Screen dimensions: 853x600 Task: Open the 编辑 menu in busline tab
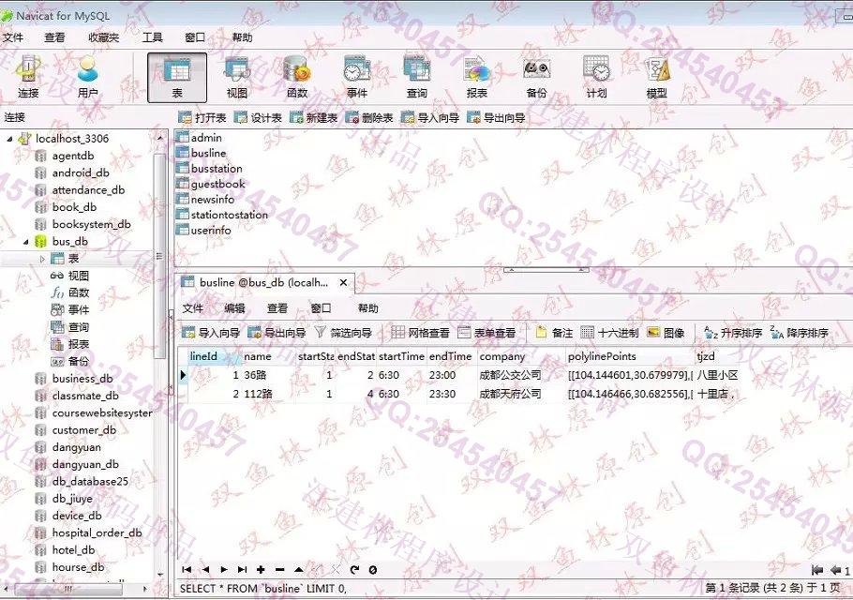click(234, 308)
